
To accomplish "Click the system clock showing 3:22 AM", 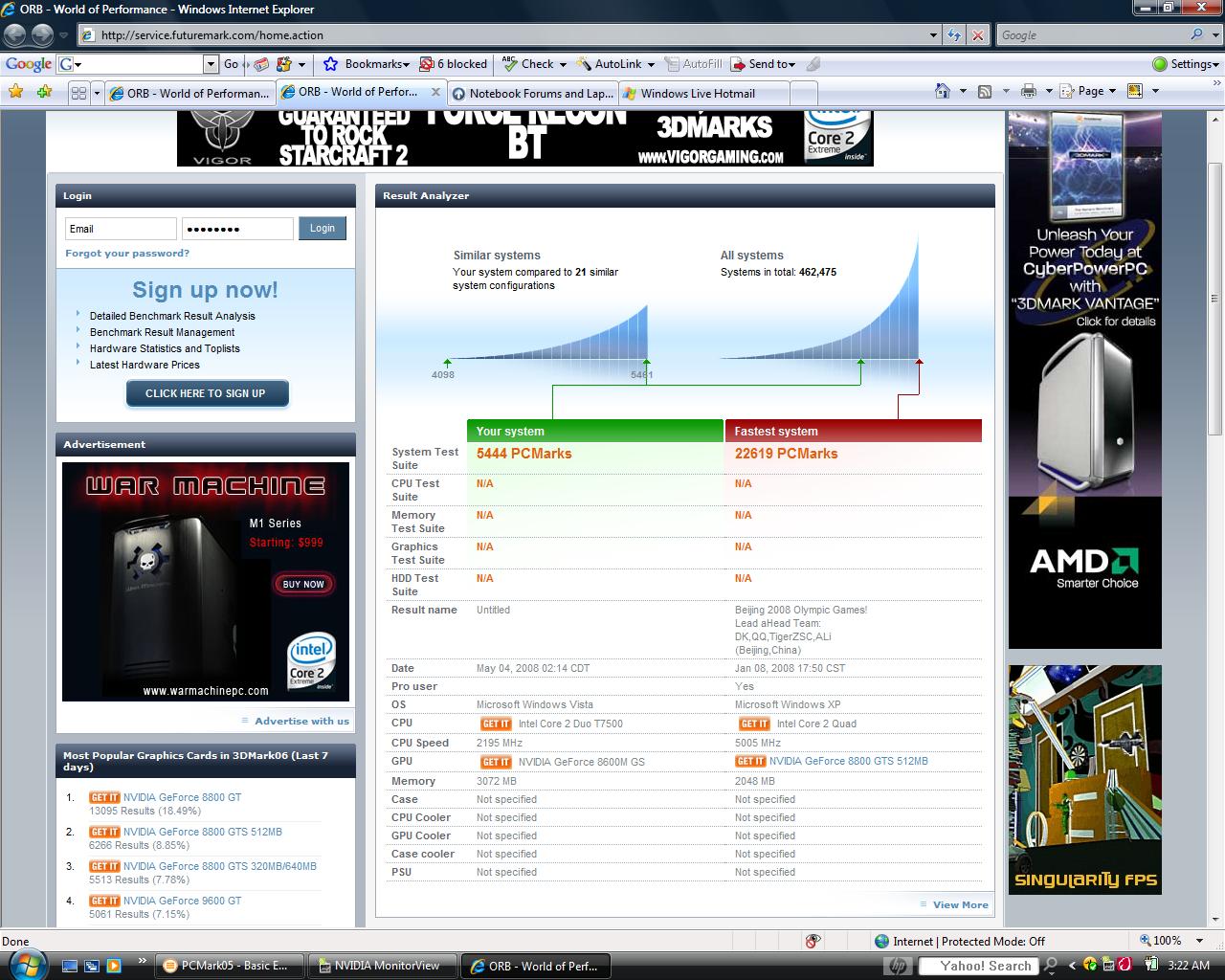I will point(1189,966).
